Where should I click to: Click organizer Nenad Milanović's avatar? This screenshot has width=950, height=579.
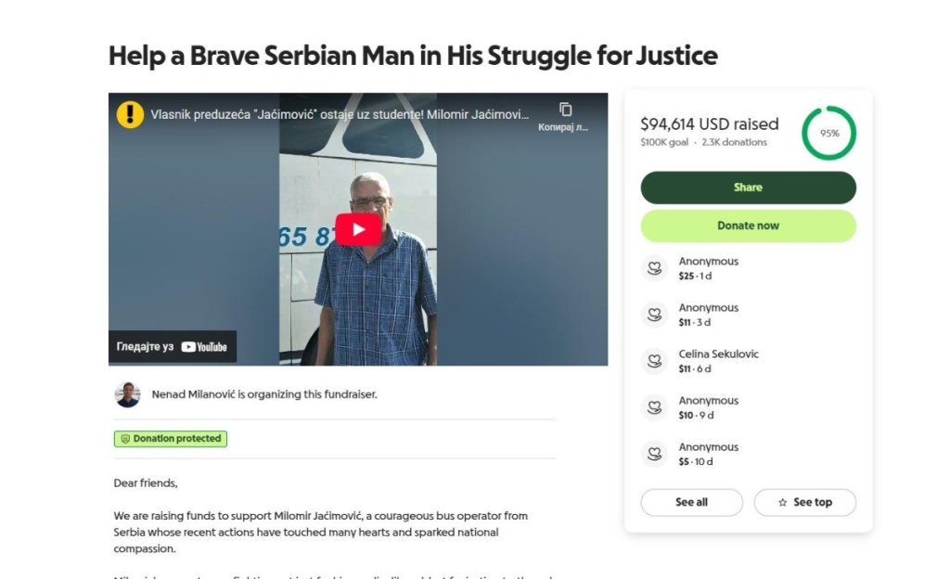pyautogui.click(x=128, y=394)
